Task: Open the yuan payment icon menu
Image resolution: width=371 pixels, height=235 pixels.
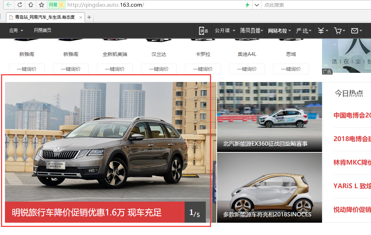Action: point(323,31)
